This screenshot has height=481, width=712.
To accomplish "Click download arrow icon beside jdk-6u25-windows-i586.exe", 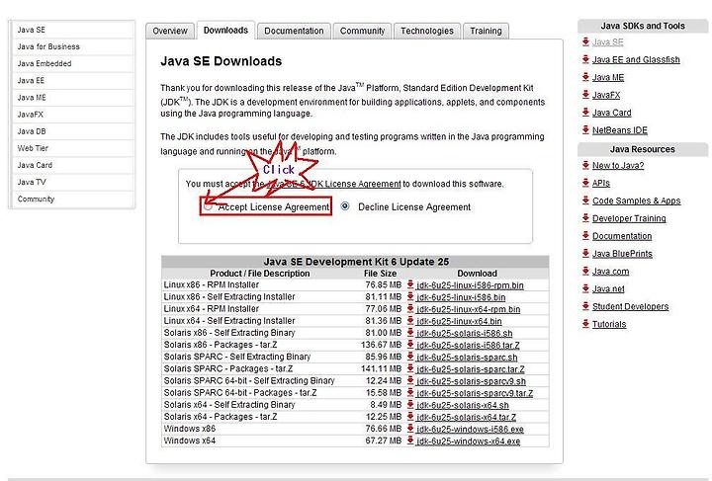I will pyautogui.click(x=410, y=429).
